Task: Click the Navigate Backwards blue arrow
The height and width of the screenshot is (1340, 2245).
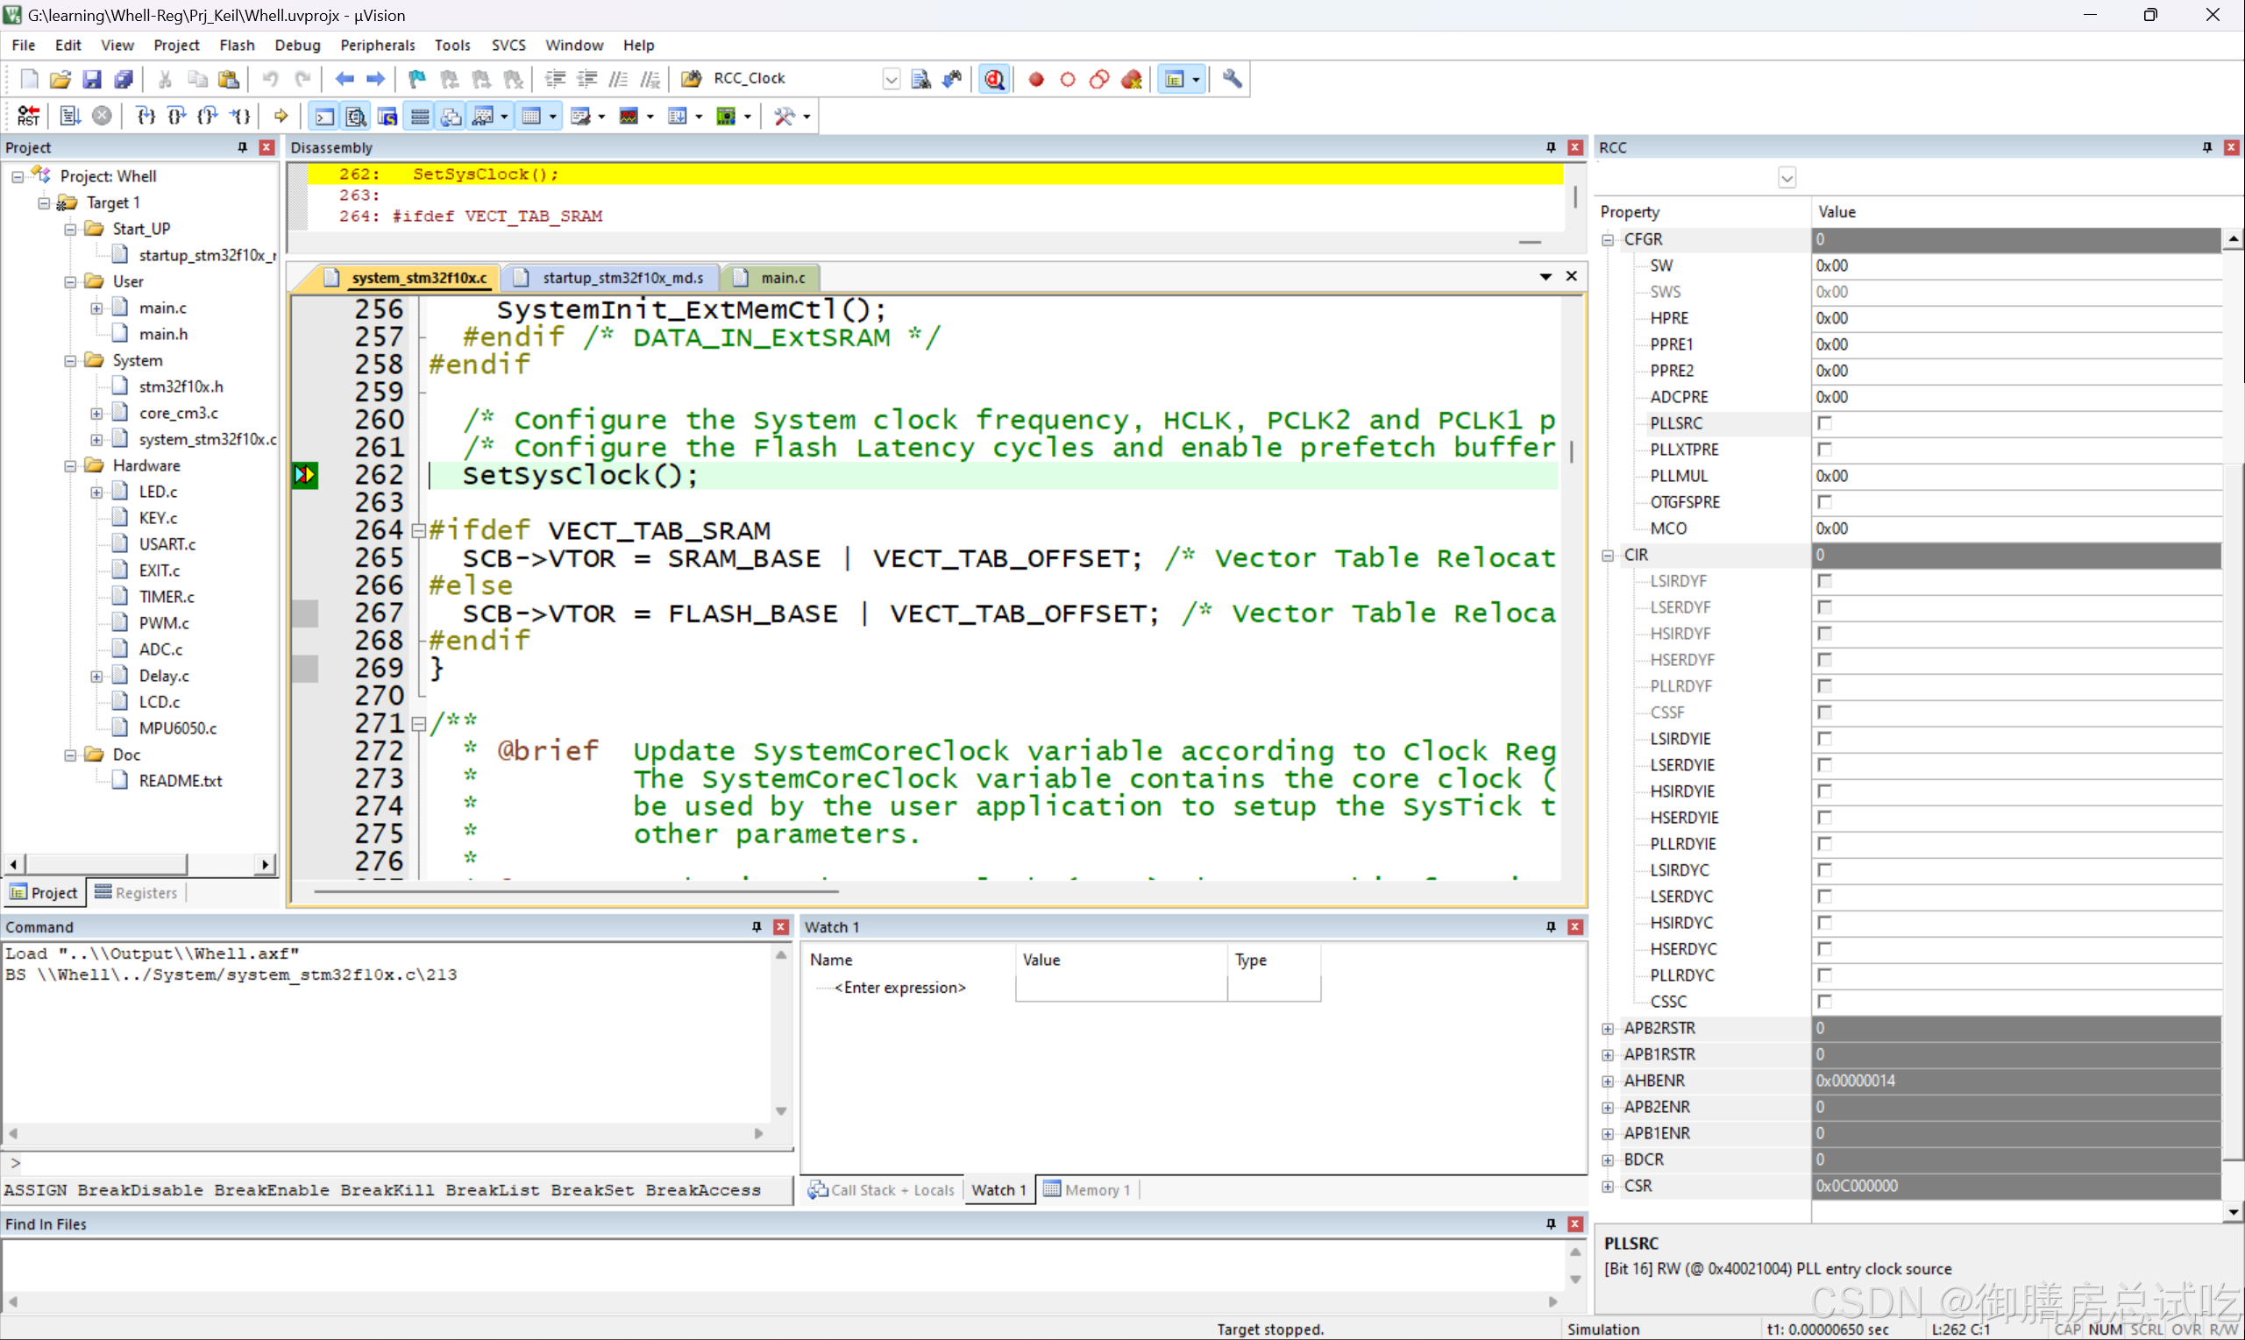Action: click(x=345, y=79)
